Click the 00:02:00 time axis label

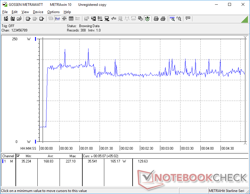point(127,148)
